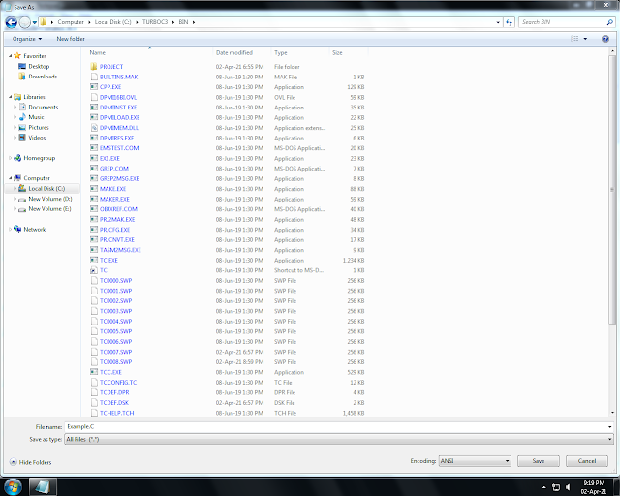The width and height of the screenshot is (620, 496).
Task: Select the TCHELP.TCH file icon
Action: pos(94,413)
